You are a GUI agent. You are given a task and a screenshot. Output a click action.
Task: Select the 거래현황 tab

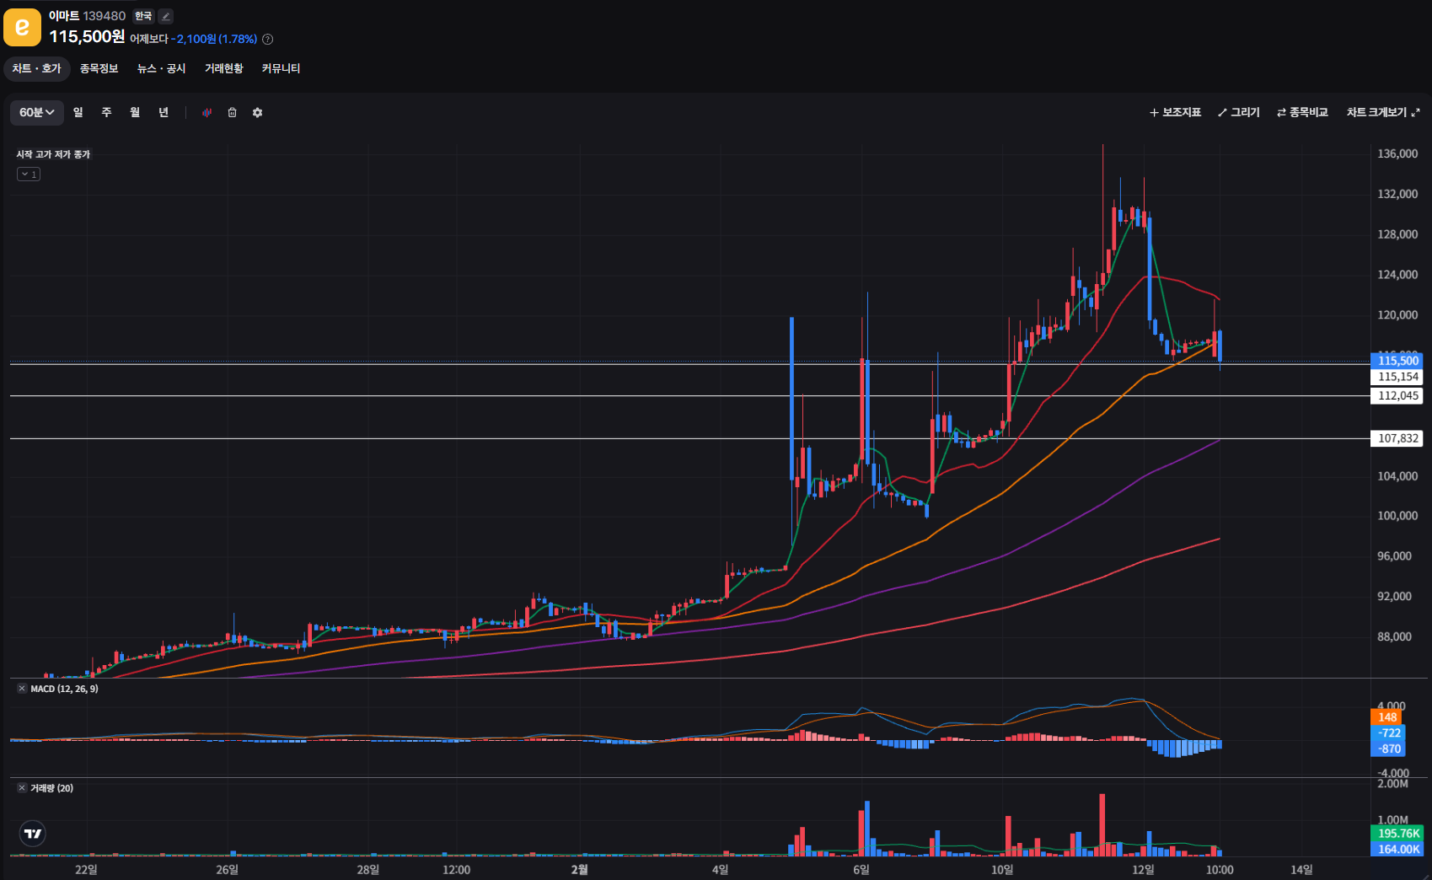223,68
